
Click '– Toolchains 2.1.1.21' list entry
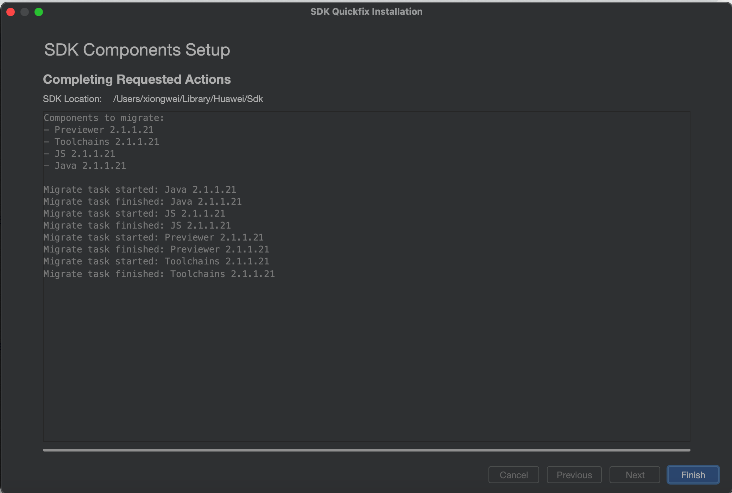click(x=101, y=142)
